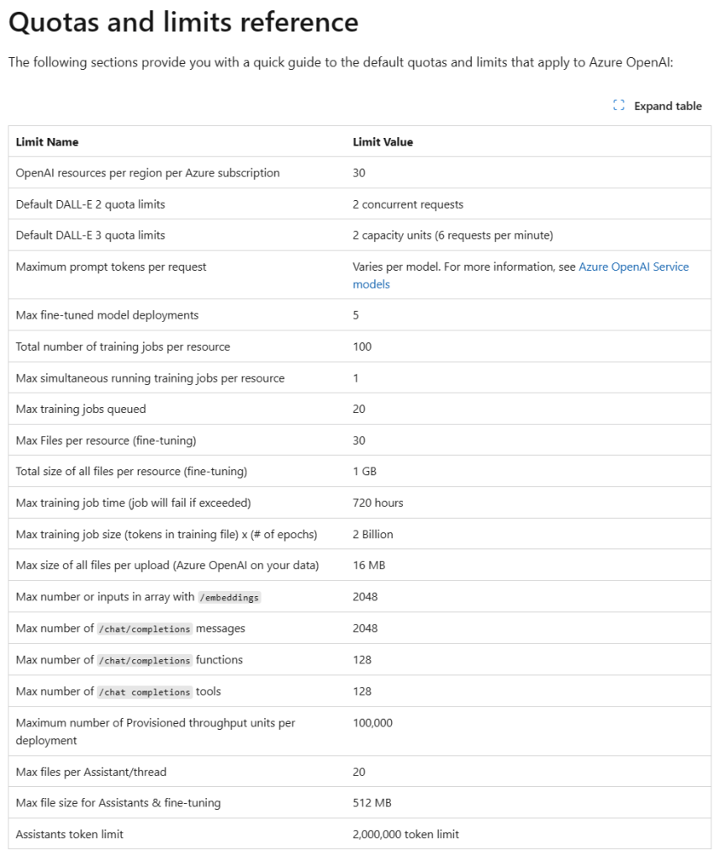Select the /embeddings code snippet
The image size is (719, 861).
click(230, 597)
